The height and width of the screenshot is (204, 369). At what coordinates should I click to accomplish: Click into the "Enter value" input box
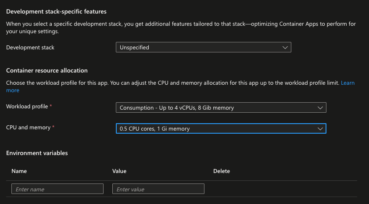point(158,189)
